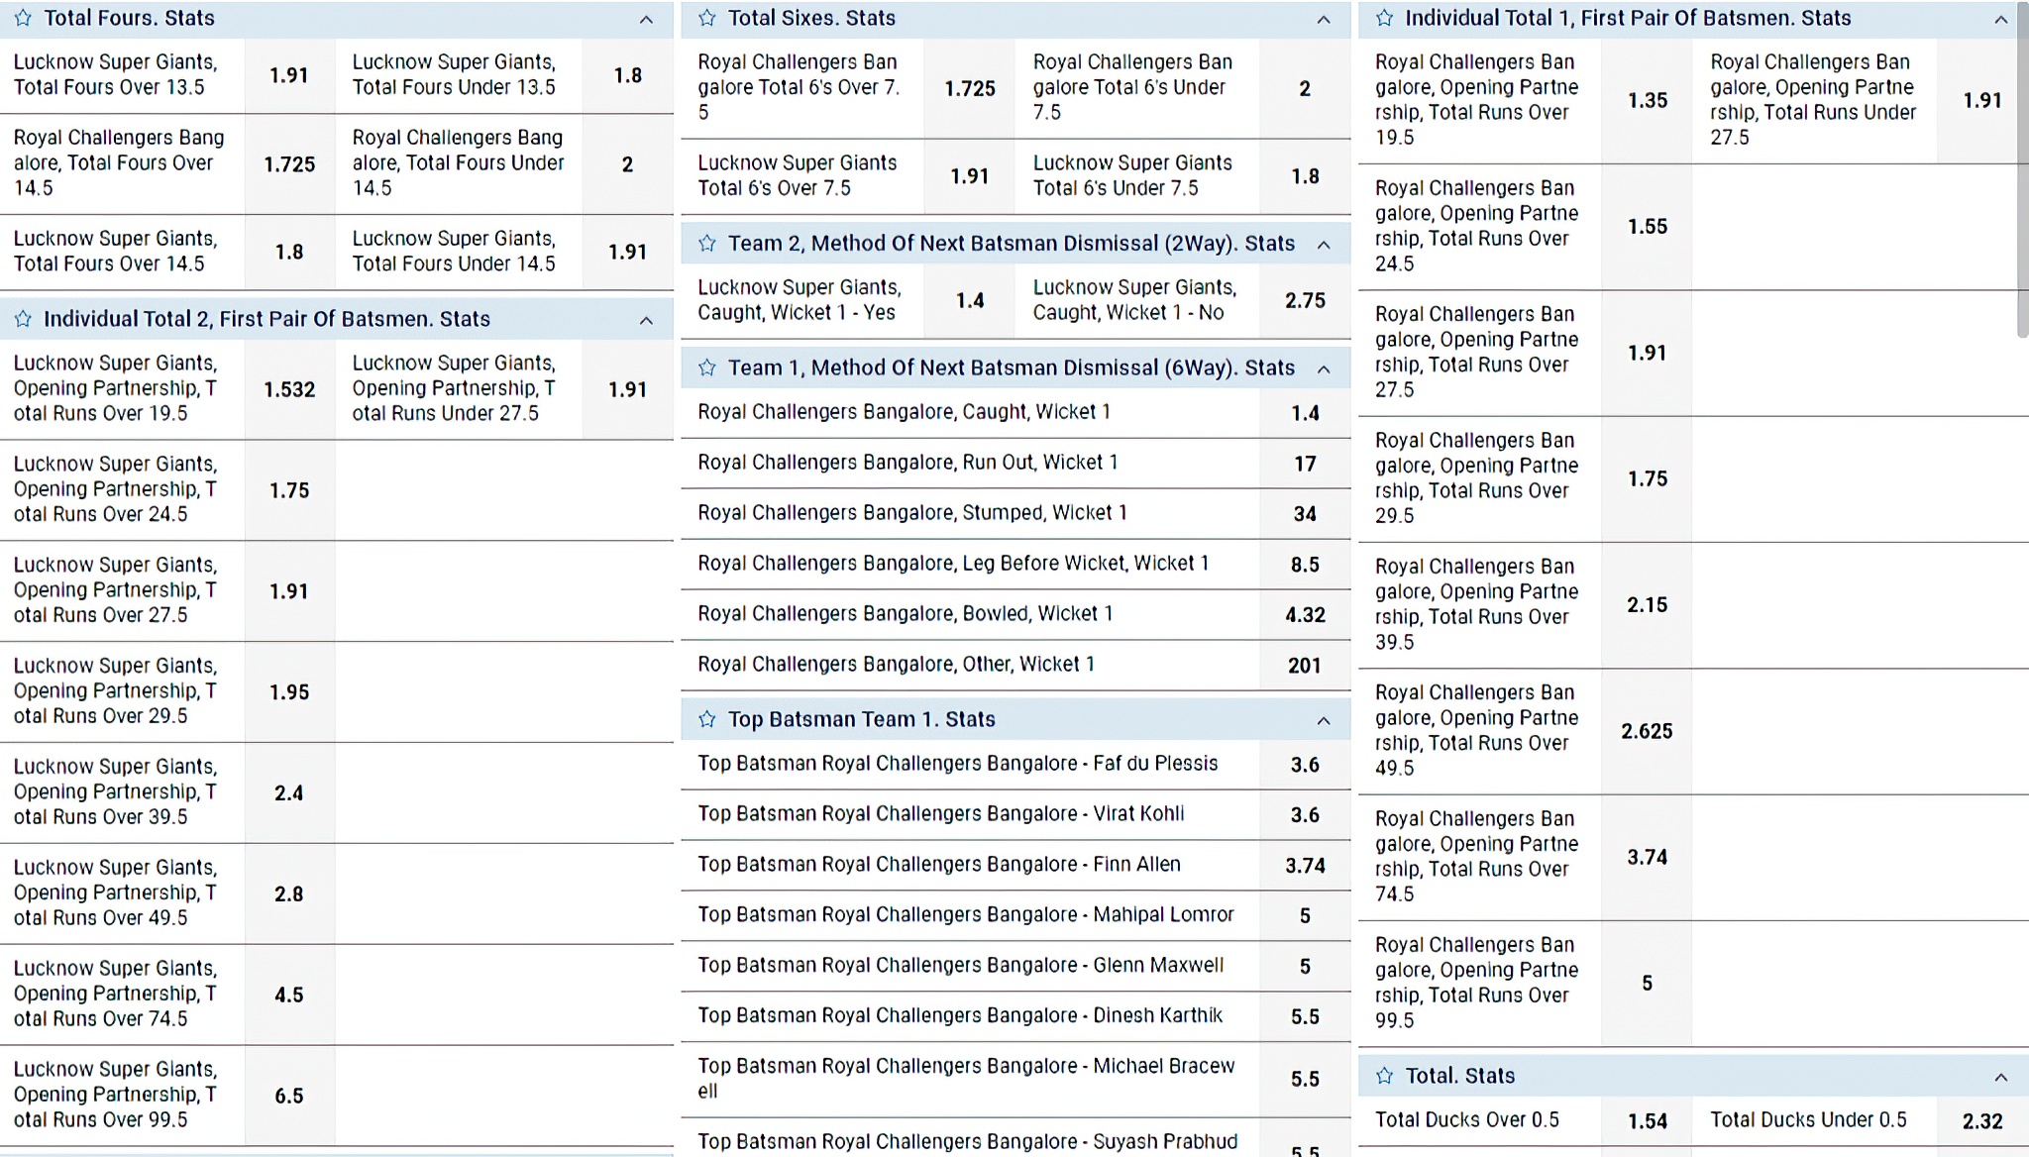Select Lucknow Opening Partnership Over 74.5 odds
The image size is (2029, 1157).
(289, 996)
